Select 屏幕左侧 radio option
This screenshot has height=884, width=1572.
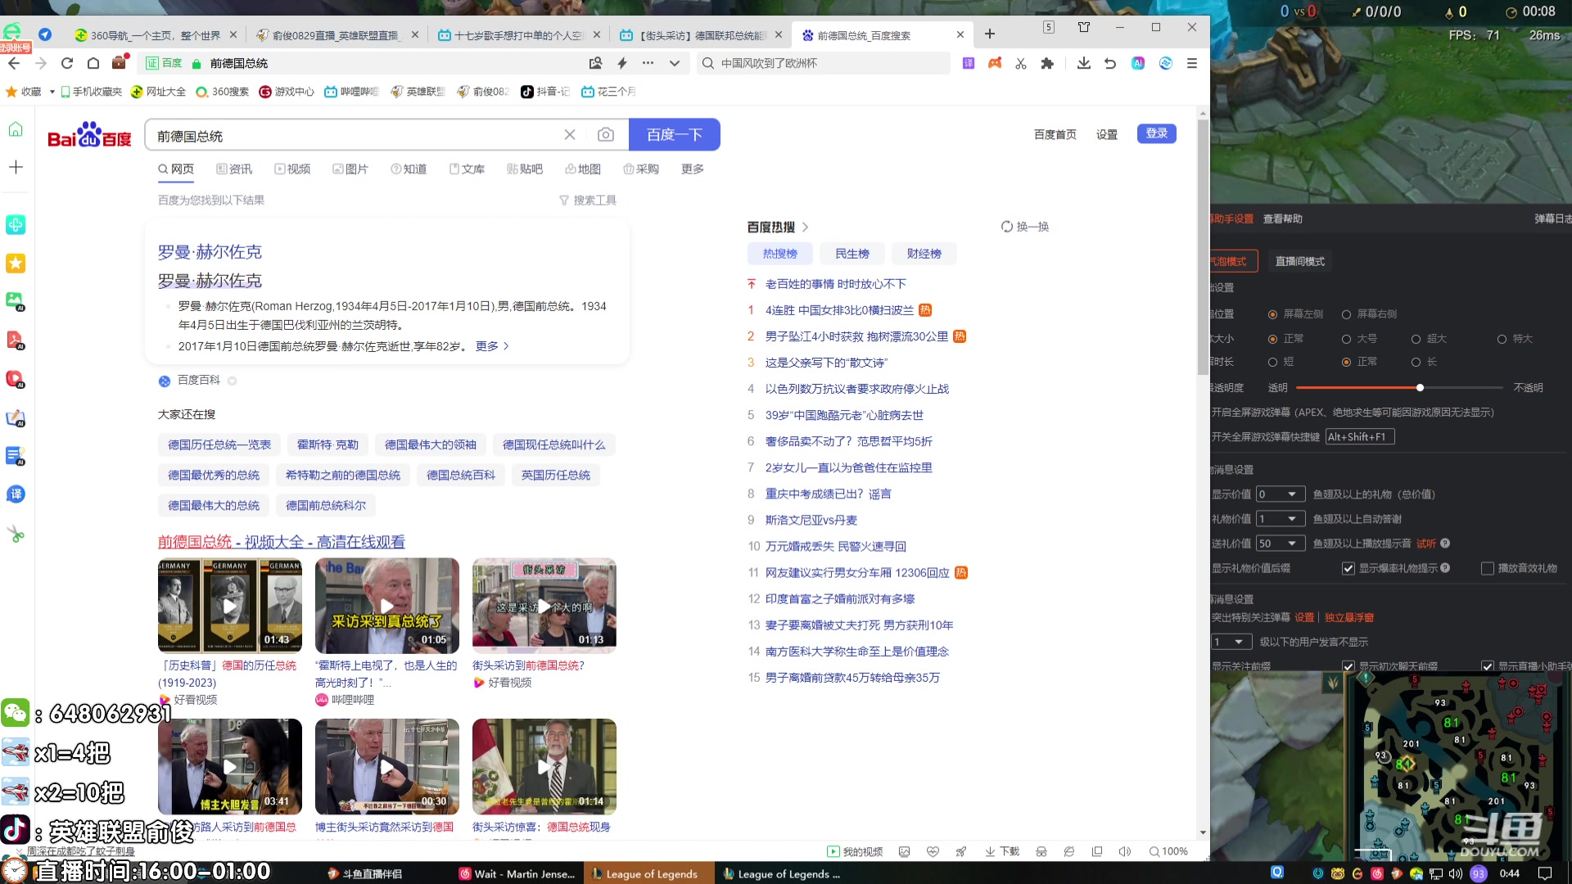(x=1272, y=314)
